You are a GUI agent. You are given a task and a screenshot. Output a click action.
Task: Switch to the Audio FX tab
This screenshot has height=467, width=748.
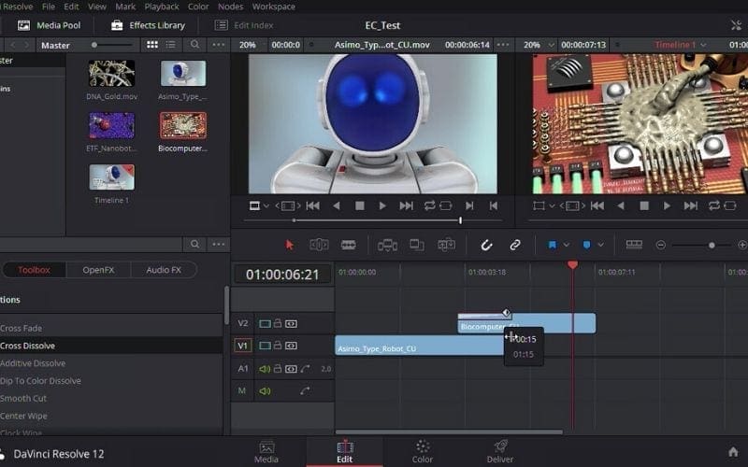(x=164, y=270)
